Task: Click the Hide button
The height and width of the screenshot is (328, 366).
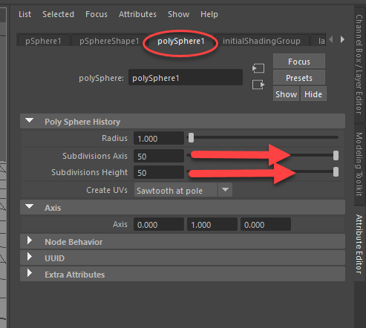Action: click(x=313, y=94)
